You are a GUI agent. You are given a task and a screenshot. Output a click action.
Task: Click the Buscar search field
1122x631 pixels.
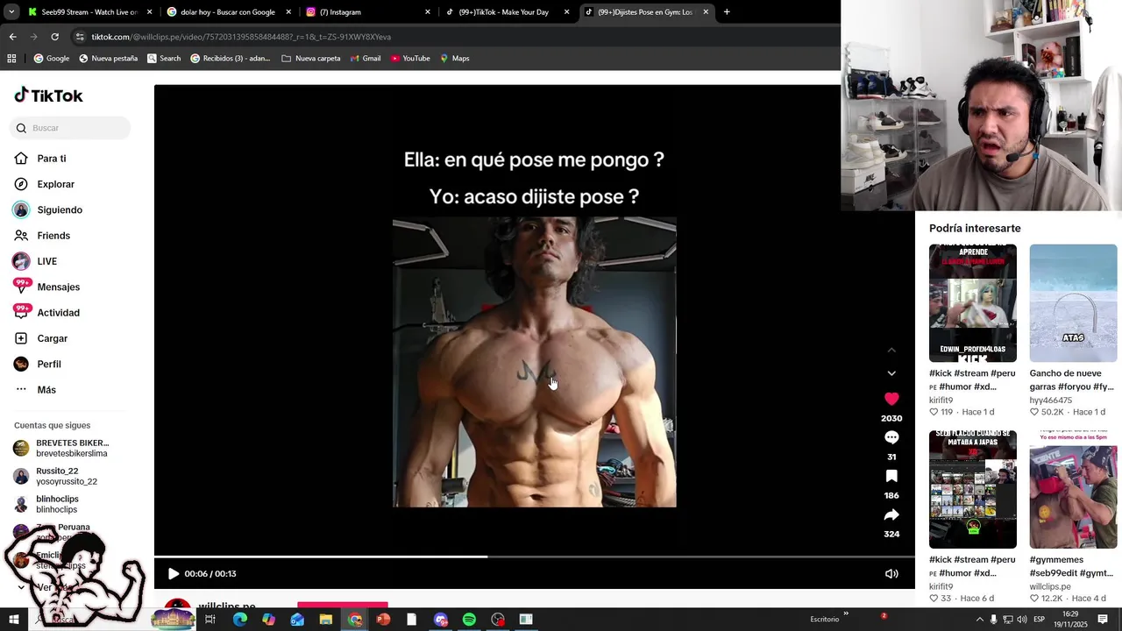click(70, 128)
